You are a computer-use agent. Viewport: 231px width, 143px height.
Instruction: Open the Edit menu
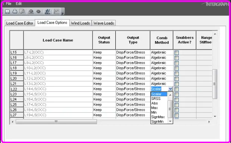pos(19,4)
